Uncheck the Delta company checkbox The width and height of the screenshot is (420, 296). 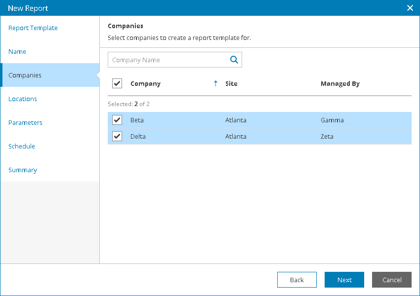coord(117,136)
